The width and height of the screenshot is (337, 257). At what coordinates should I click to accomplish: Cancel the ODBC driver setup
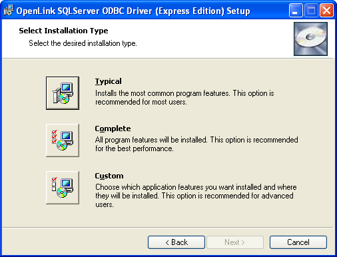click(x=298, y=242)
